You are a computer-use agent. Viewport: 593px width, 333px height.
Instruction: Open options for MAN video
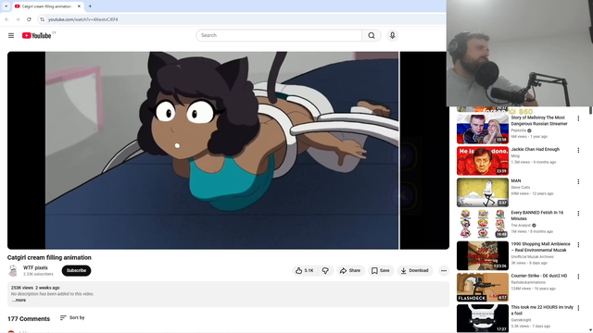point(578,181)
